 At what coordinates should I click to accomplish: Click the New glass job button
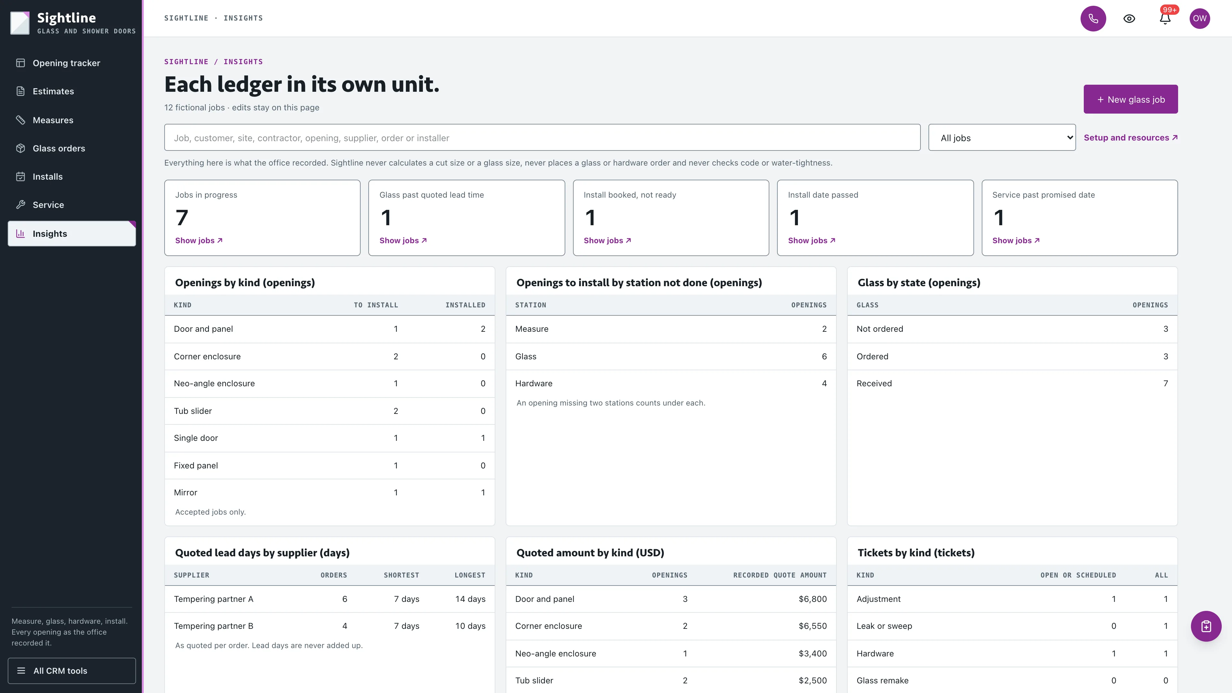[1131, 99]
